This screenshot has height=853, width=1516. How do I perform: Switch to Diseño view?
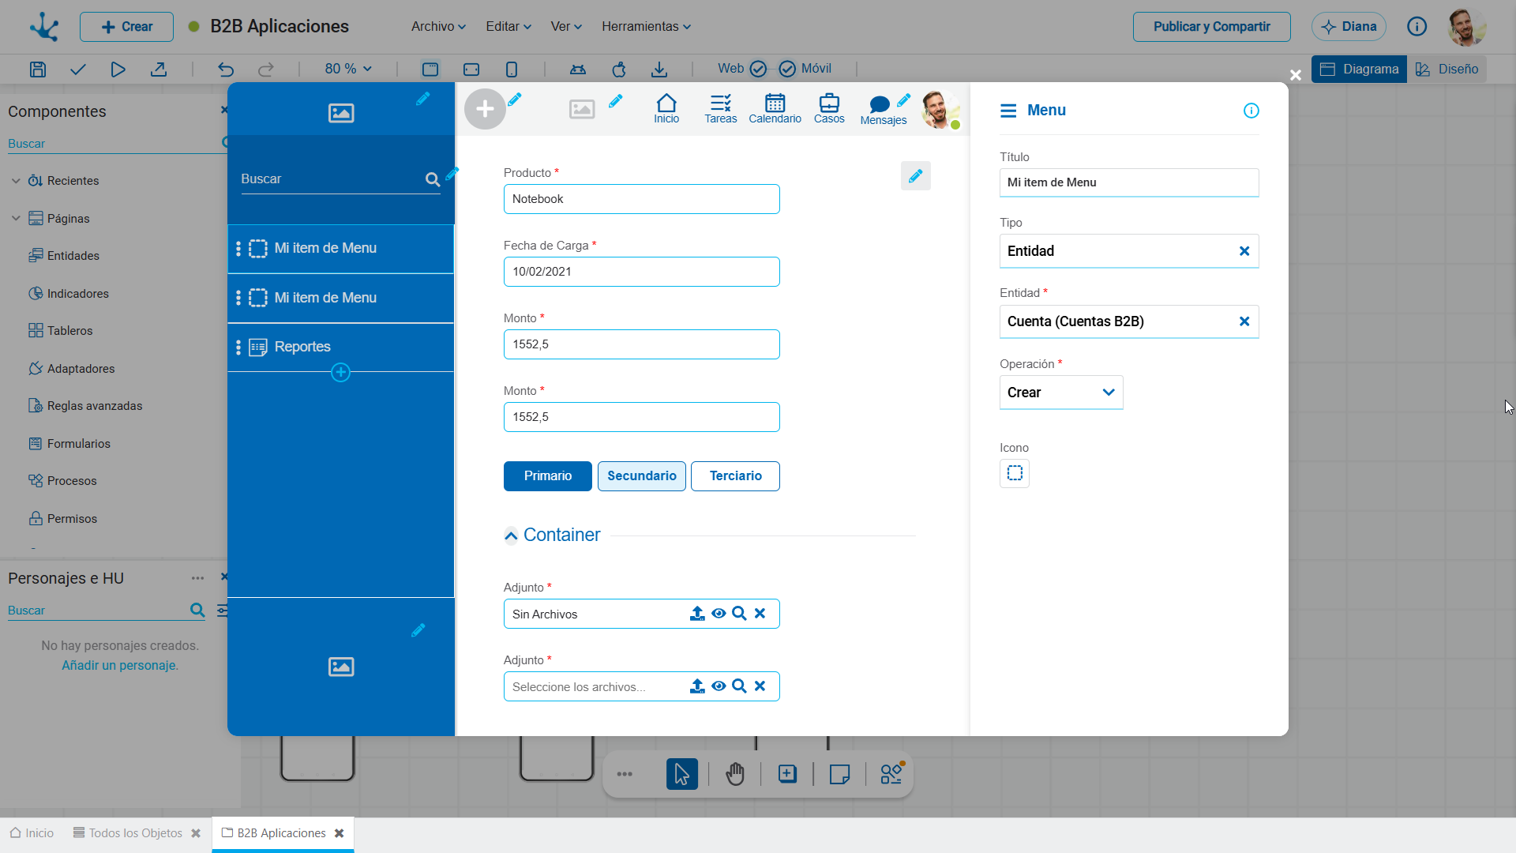1447,70
